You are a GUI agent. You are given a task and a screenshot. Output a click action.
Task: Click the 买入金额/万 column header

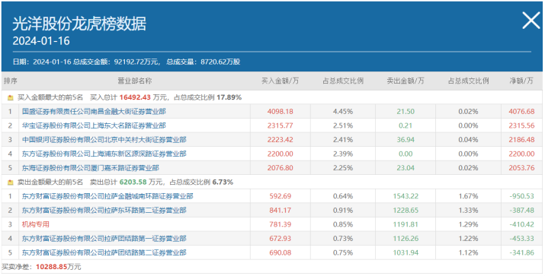click(x=281, y=81)
